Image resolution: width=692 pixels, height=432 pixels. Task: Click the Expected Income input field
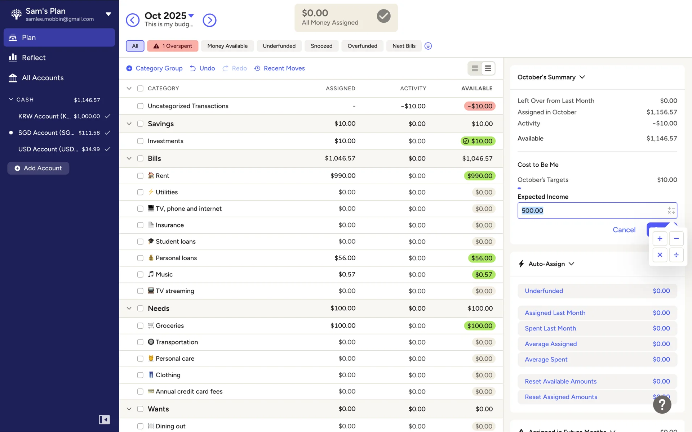click(591, 211)
